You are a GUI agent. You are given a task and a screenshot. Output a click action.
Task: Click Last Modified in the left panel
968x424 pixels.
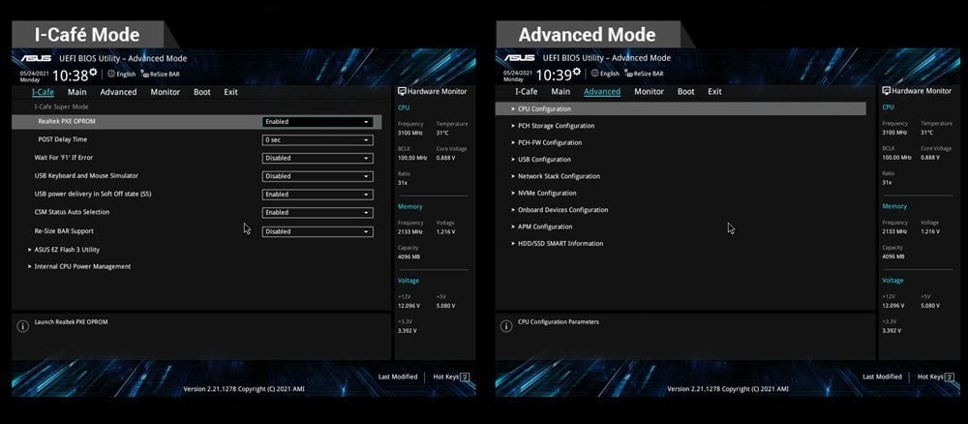tap(398, 377)
